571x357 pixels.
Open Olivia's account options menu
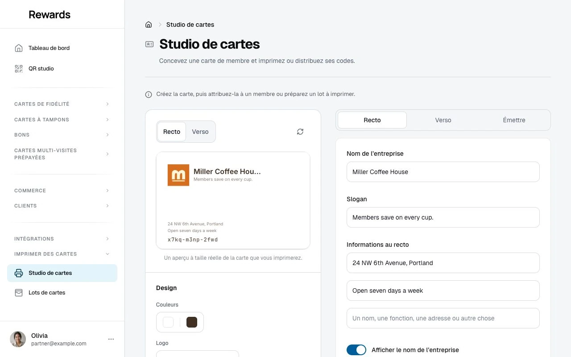coord(111,339)
